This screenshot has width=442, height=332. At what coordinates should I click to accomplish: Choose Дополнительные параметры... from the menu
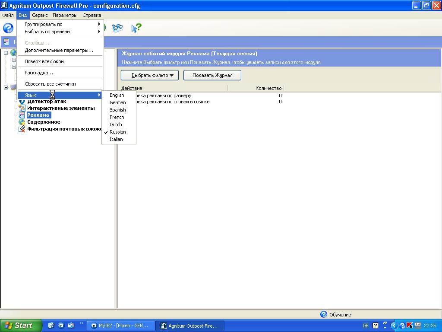coord(60,50)
